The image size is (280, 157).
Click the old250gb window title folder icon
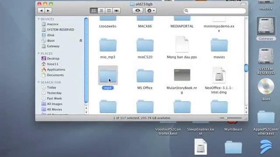click(x=132, y=4)
